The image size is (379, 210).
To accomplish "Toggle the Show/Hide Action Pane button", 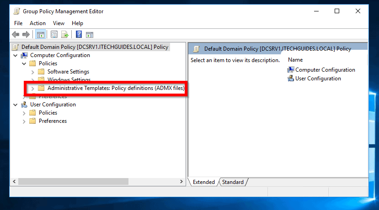I will (x=90, y=35).
